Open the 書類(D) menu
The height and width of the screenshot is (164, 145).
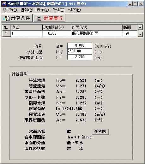point(27,10)
